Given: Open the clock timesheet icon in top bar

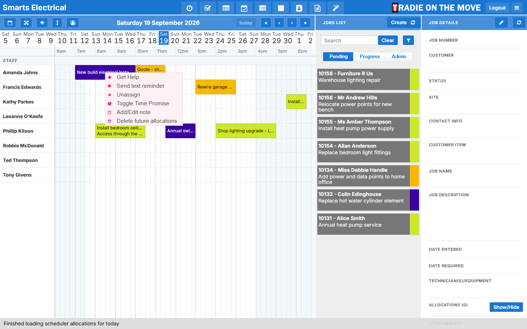Looking at the screenshot, I should 189,8.
